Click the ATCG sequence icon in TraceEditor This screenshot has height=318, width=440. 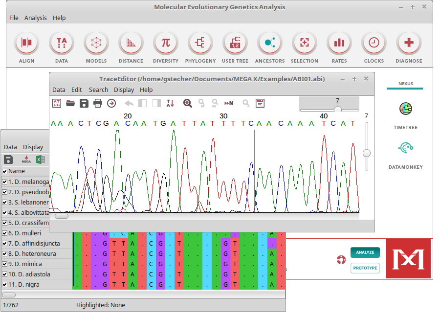[57, 103]
